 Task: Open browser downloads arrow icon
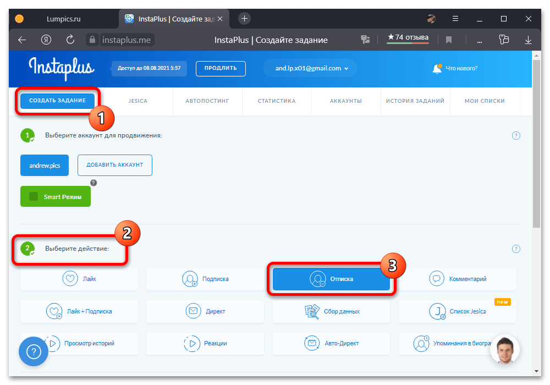[x=528, y=40]
